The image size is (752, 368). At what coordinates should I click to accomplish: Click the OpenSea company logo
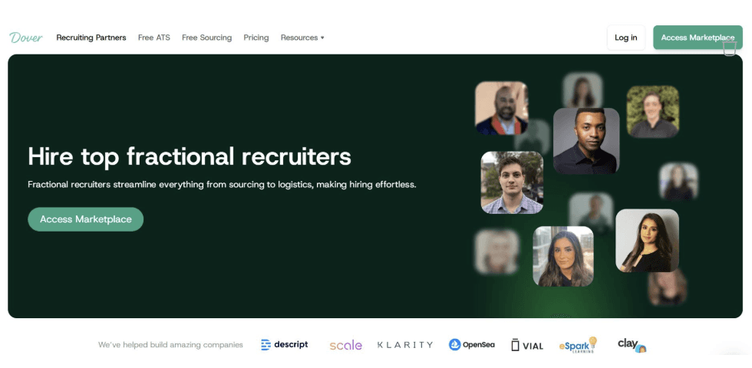tap(471, 344)
